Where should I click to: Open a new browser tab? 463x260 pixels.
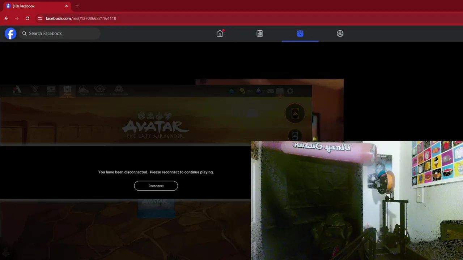pos(77,6)
